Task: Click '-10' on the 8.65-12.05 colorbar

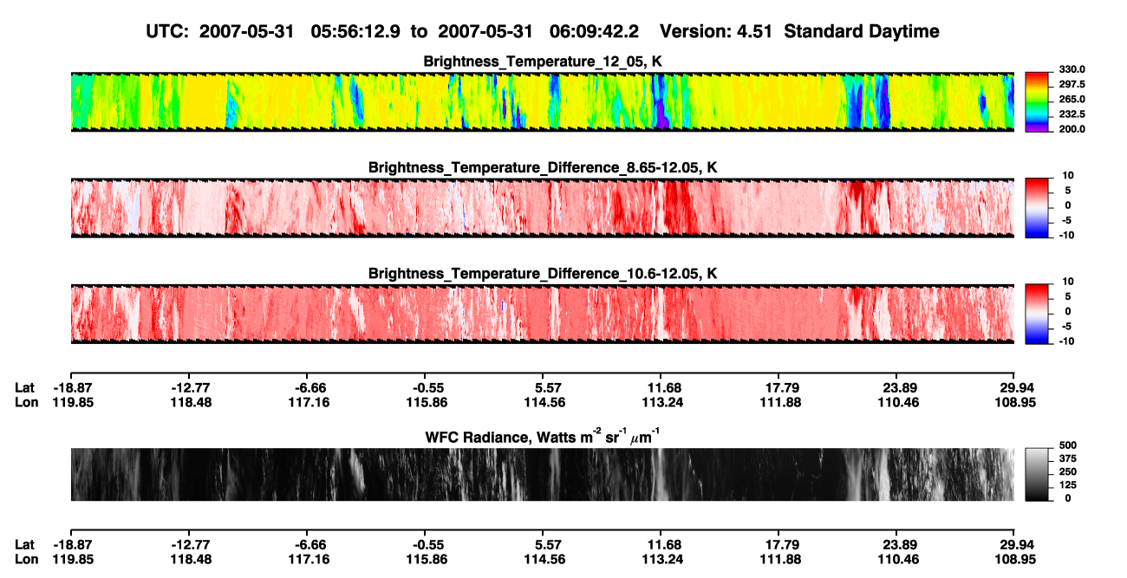Action: tap(1067, 236)
